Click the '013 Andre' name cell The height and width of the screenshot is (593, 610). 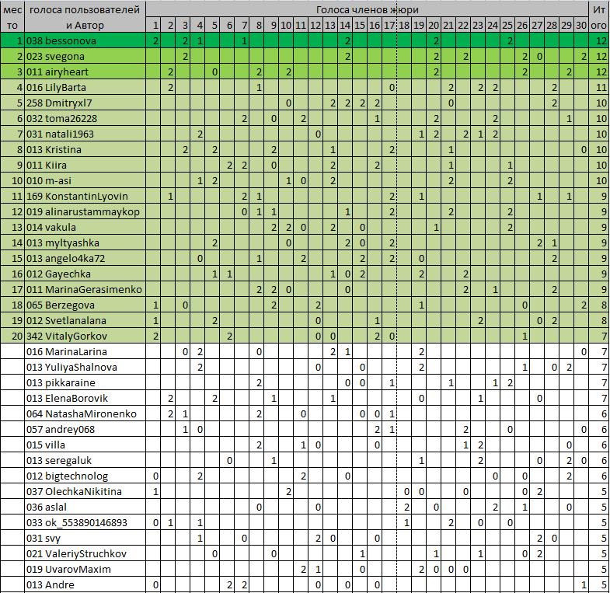tap(85, 584)
